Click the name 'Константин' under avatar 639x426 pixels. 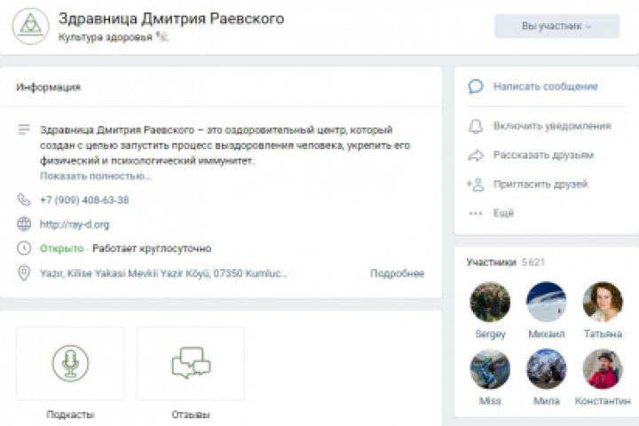click(x=603, y=401)
